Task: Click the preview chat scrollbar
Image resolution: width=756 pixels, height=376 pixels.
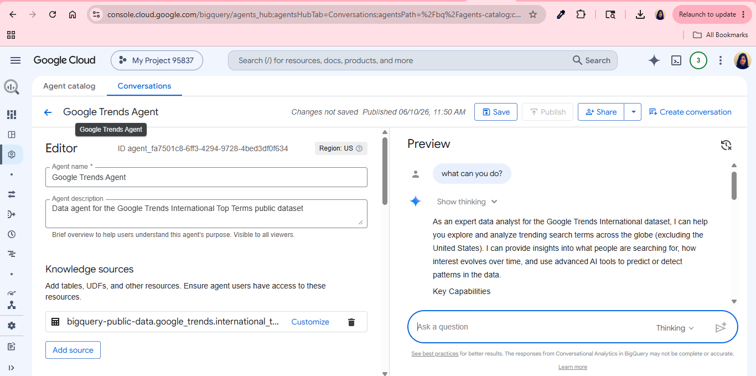Action: 734,186
